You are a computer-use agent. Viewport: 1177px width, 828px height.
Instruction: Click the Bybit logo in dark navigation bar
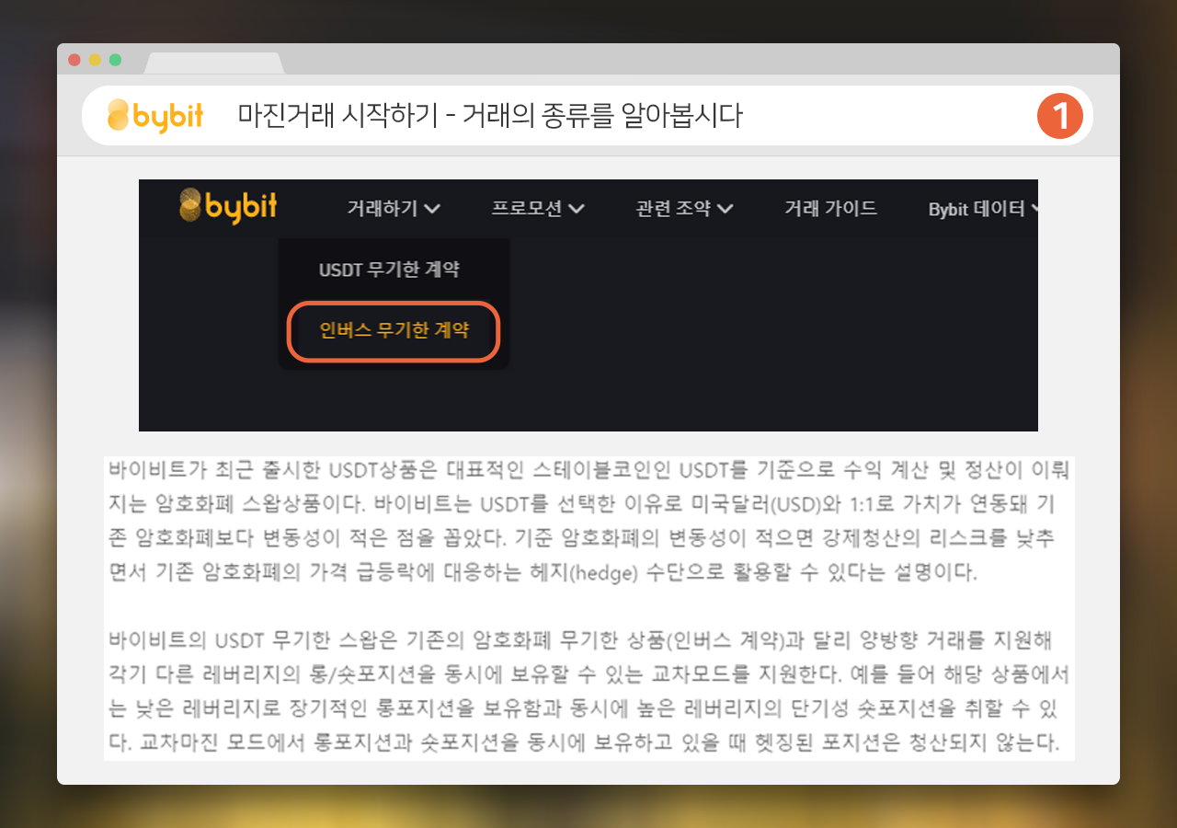click(228, 206)
